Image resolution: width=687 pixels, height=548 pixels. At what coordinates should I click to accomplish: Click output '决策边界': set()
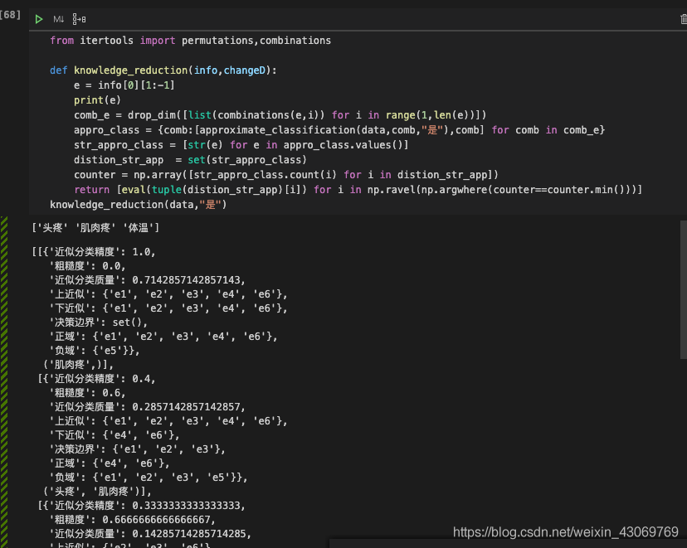[x=99, y=322]
